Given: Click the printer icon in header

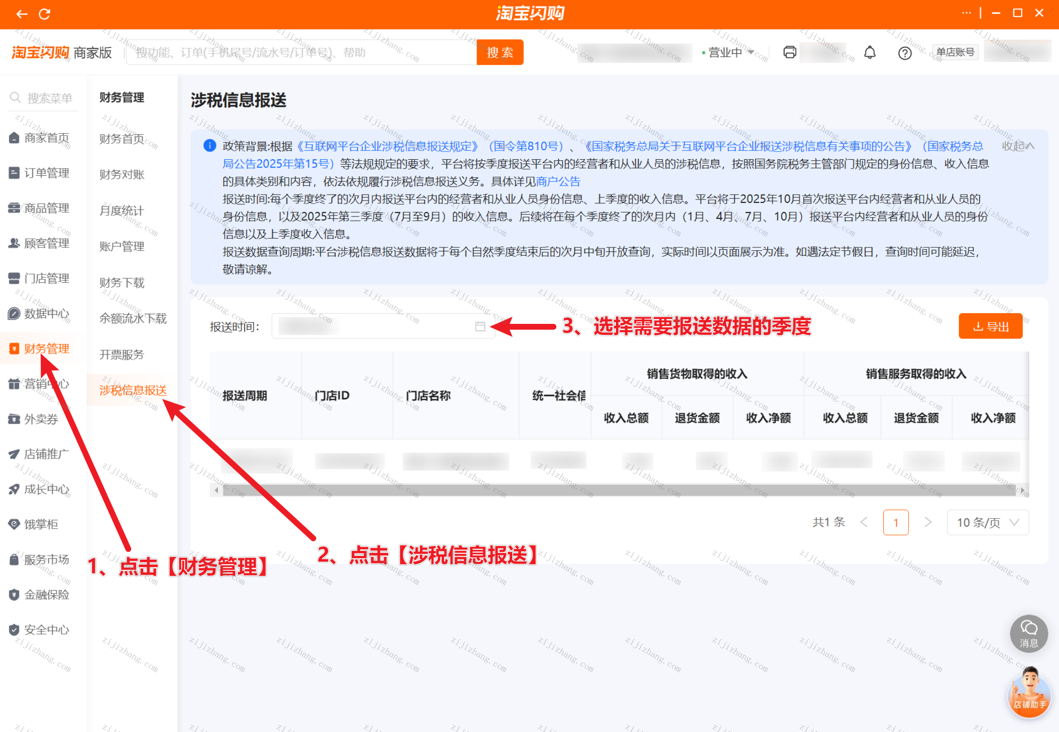Looking at the screenshot, I should coord(790,52).
